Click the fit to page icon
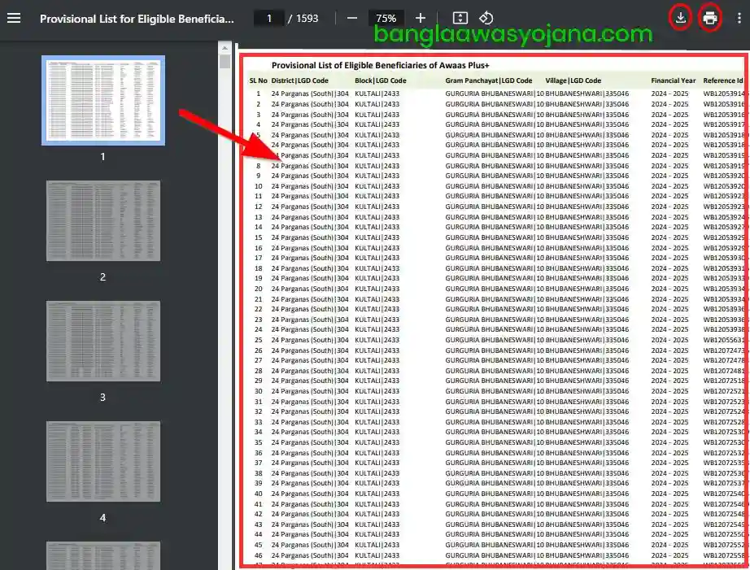The image size is (750, 570). [x=460, y=18]
